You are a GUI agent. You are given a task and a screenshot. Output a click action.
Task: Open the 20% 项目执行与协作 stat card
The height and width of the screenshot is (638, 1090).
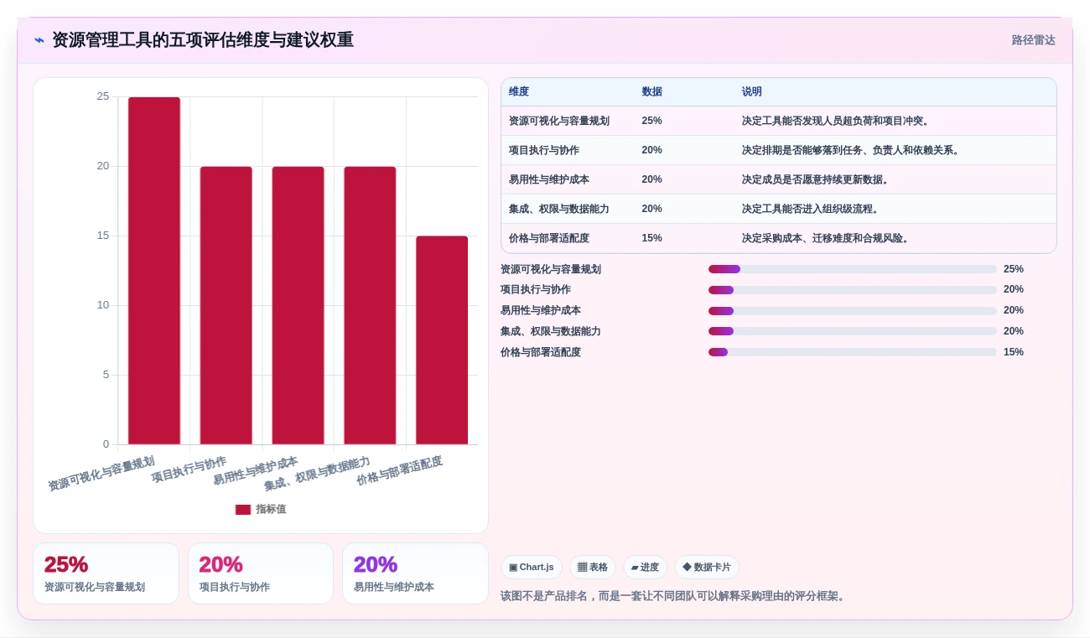tap(261, 573)
